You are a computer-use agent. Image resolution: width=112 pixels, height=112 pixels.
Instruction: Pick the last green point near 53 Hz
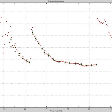pos(96,65)
